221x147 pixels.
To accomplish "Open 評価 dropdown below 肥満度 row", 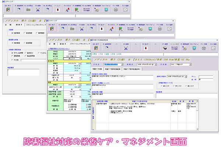I will click(80, 73).
